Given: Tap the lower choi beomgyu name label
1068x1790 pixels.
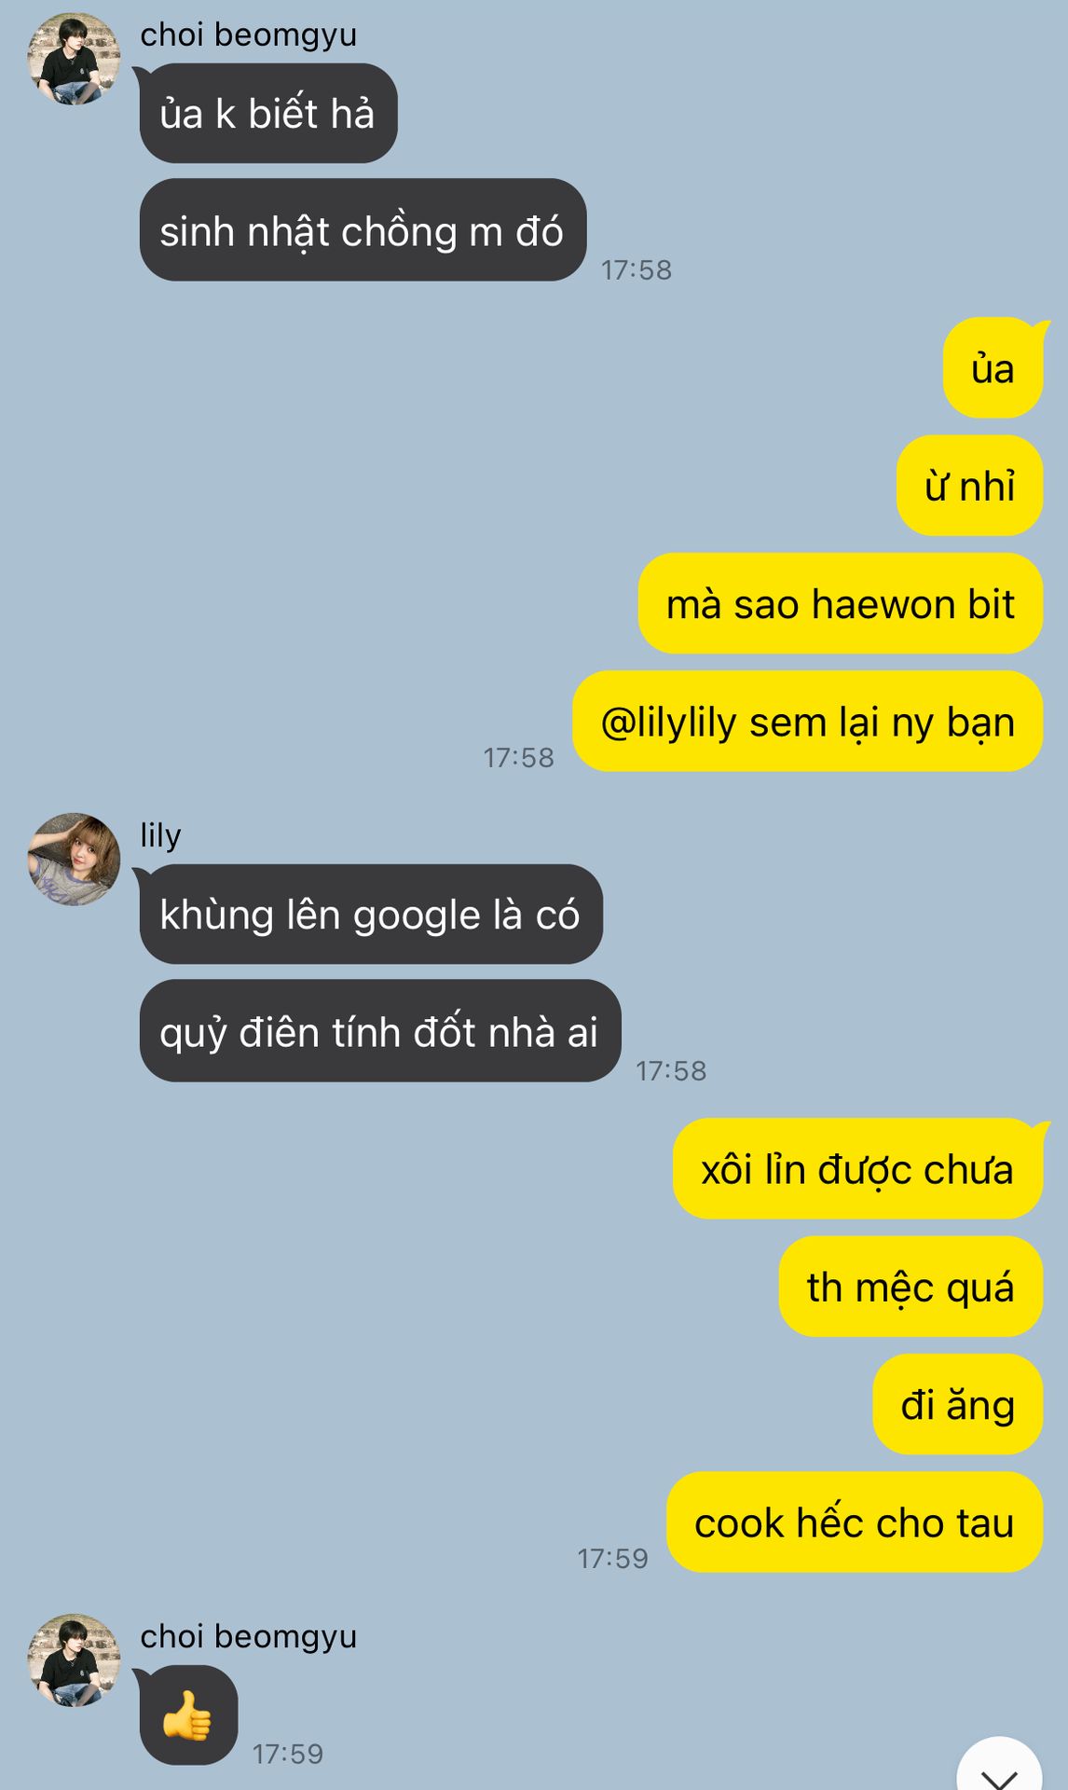Looking at the screenshot, I should coord(248,1636).
